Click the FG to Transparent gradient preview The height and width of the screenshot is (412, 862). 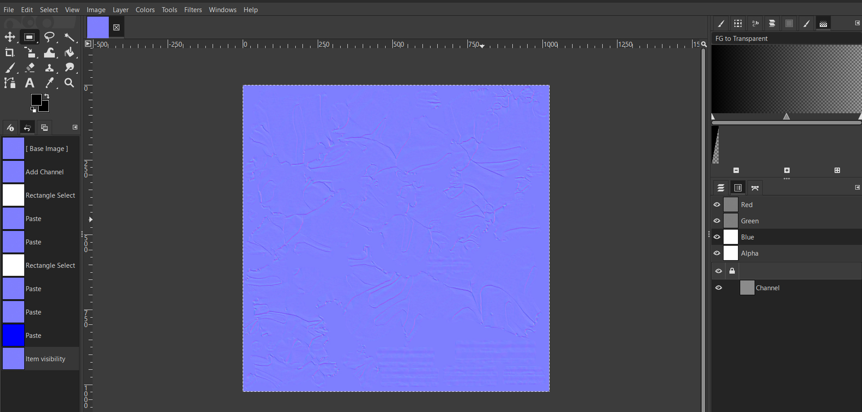[x=786, y=79]
